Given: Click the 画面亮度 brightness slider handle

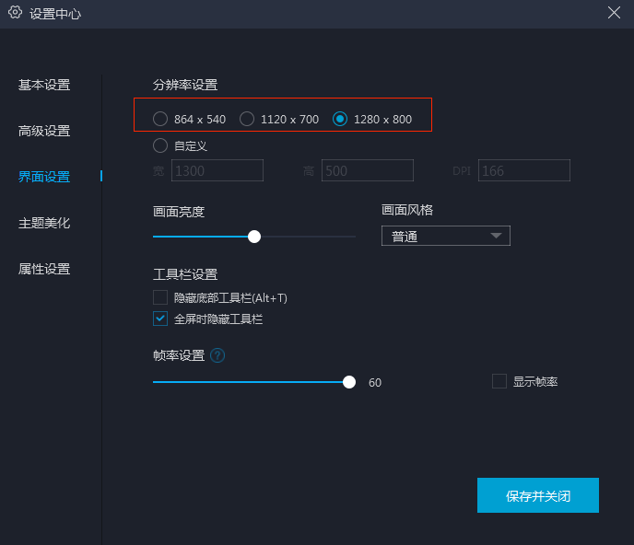Looking at the screenshot, I should coord(254,237).
